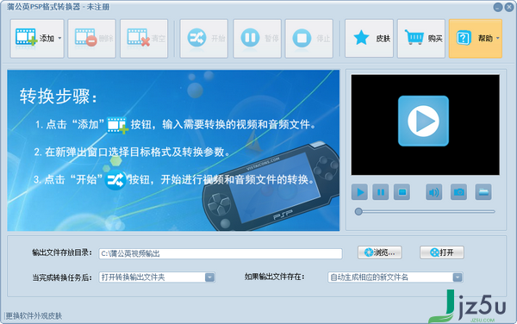Close the converter window
The height and width of the screenshot is (324, 517).
509,7
